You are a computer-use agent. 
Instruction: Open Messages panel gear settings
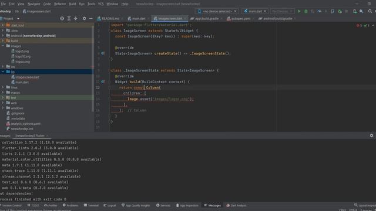click(371, 135)
